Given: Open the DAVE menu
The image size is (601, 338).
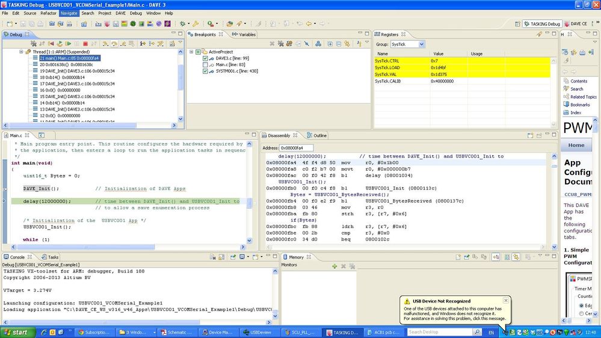Looking at the screenshot, I should click(x=120, y=13).
